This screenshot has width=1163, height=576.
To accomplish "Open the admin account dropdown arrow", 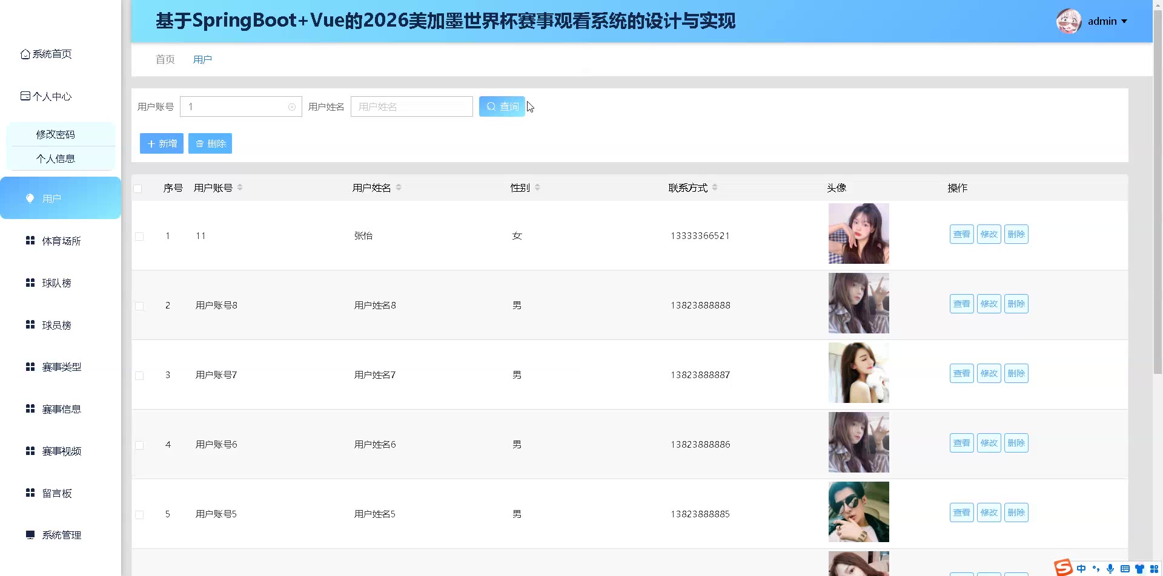I will 1124,21.
